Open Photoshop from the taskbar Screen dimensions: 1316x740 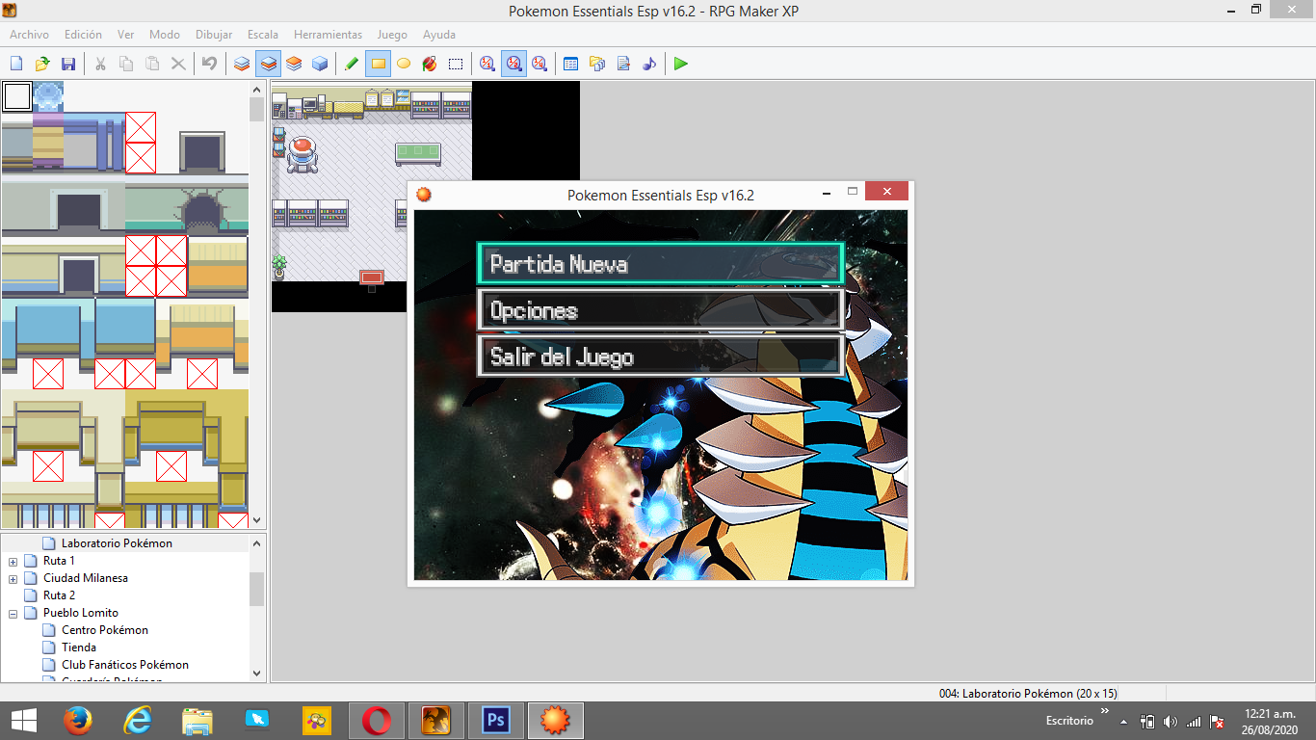click(x=496, y=720)
